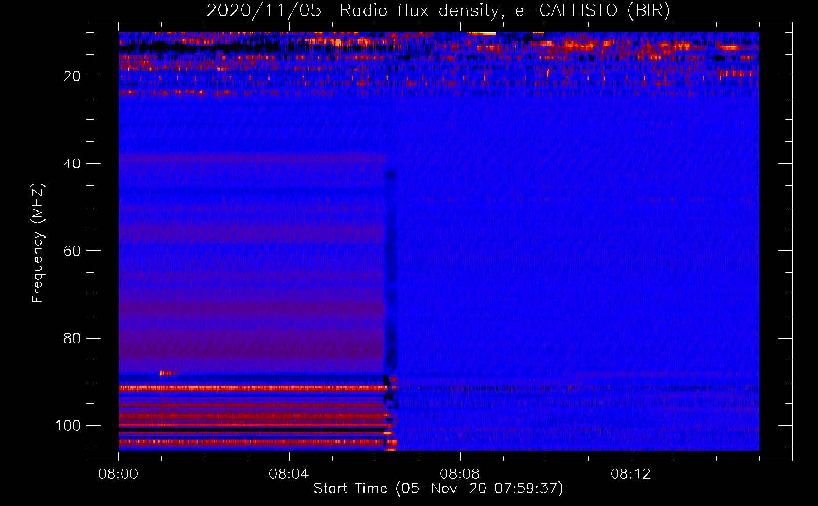The width and height of the screenshot is (818, 506).
Task: Click the '80' frequency tick label
Action: click(x=73, y=338)
